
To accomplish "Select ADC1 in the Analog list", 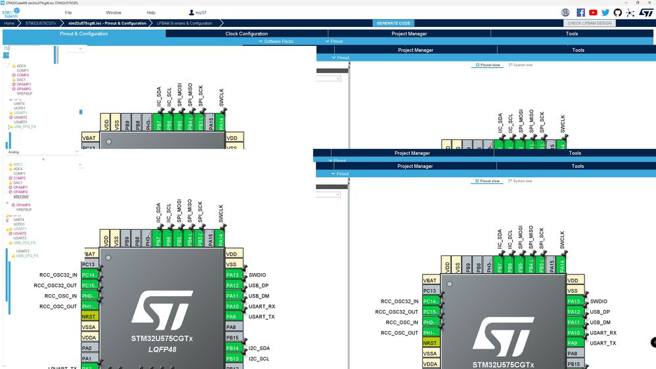I will point(18,164).
